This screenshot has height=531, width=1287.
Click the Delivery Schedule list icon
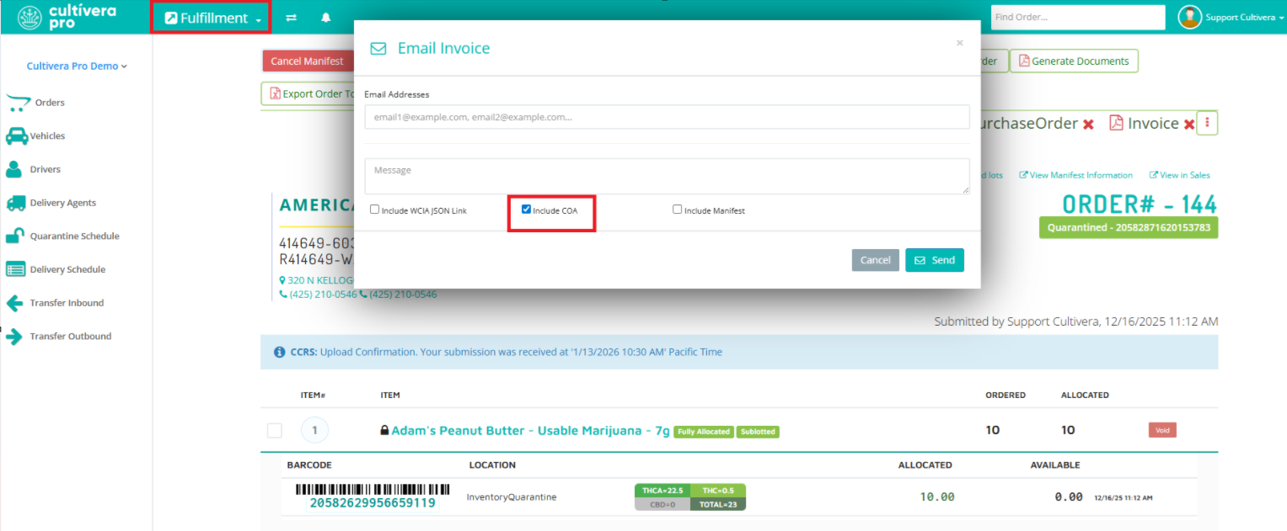[x=15, y=269]
